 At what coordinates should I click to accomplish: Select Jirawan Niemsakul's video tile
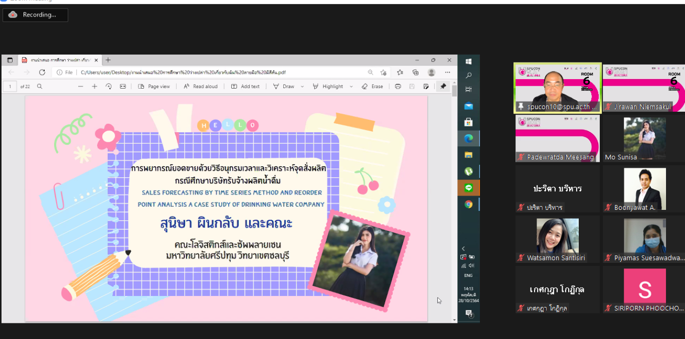(x=644, y=88)
